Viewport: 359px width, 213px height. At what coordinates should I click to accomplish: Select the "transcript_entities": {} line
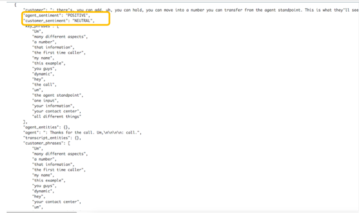[52, 138]
